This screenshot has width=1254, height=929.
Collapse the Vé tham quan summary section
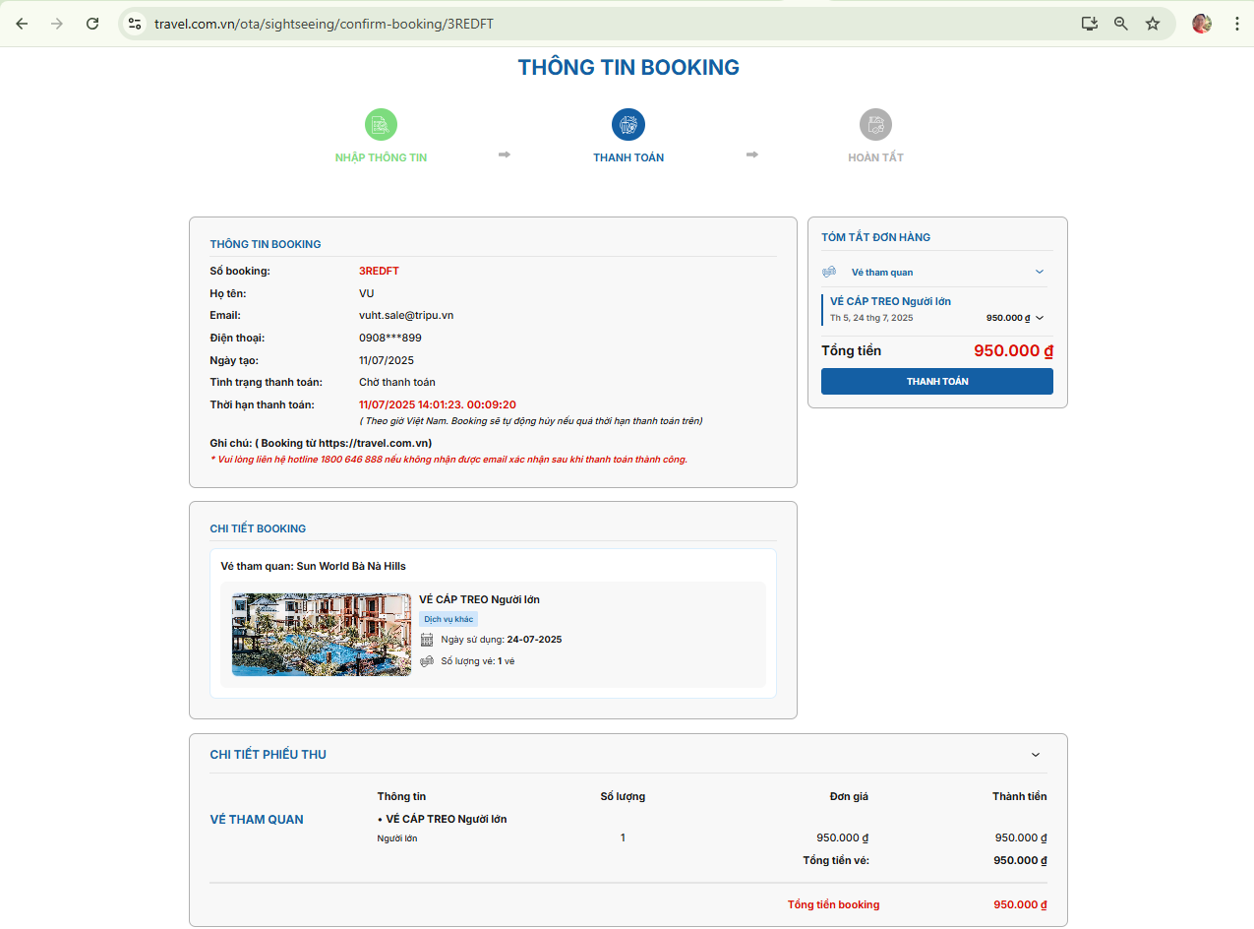coord(1040,273)
